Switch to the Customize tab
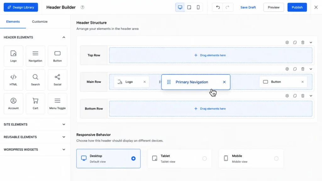The image size is (322, 181). (x=40, y=22)
